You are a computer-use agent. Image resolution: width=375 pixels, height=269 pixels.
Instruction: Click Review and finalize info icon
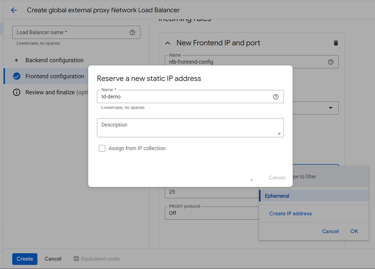17,93
